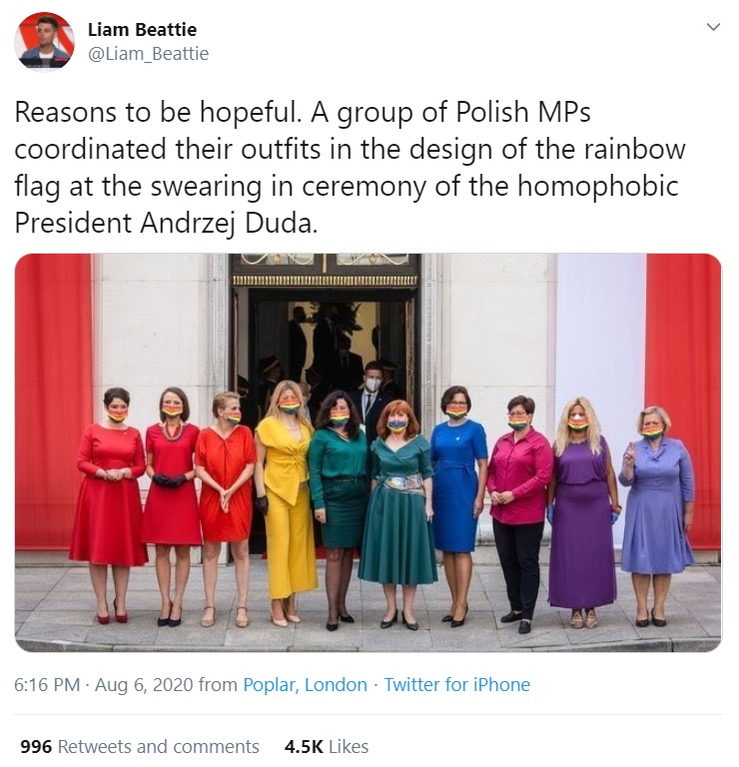Show the 4.5K Likes list

327,746
